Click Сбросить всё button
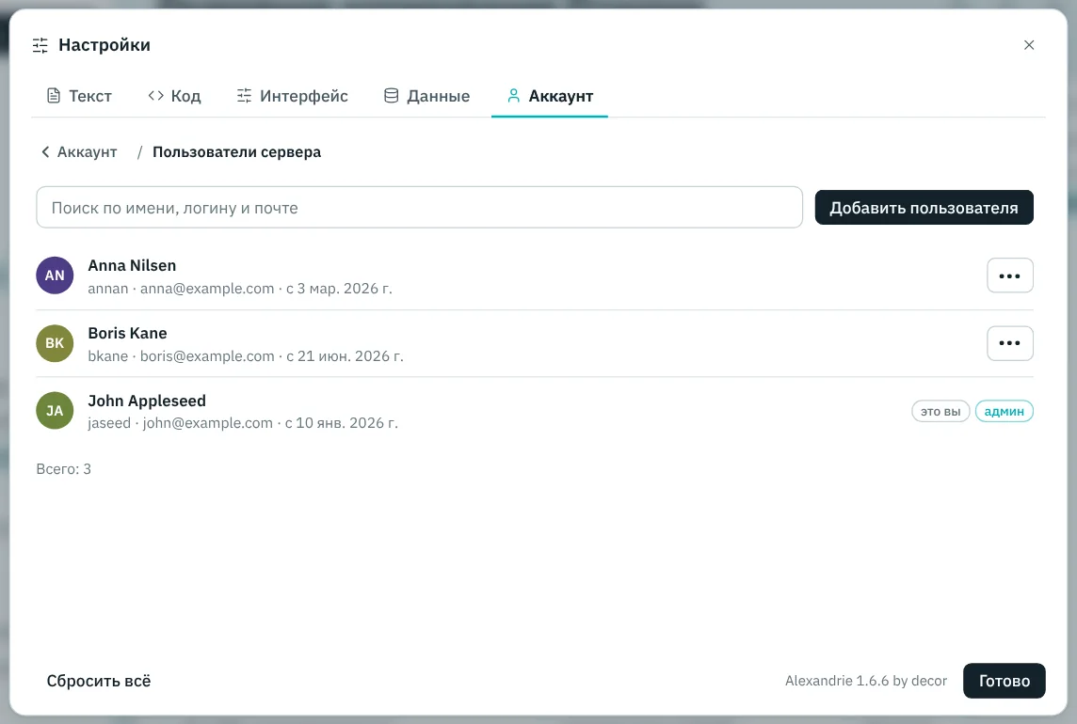This screenshot has width=1077, height=724. click(99, 681)
